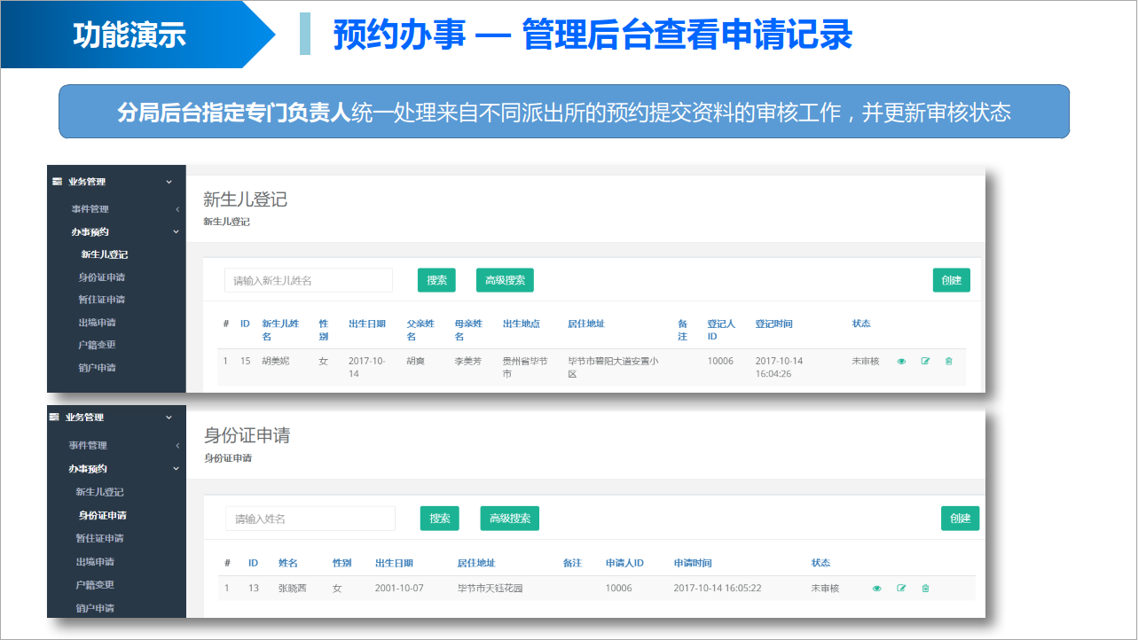Edit 张晓茜's ID card application record
This screenshot has height=640, width=1138.
pos(901,589)
